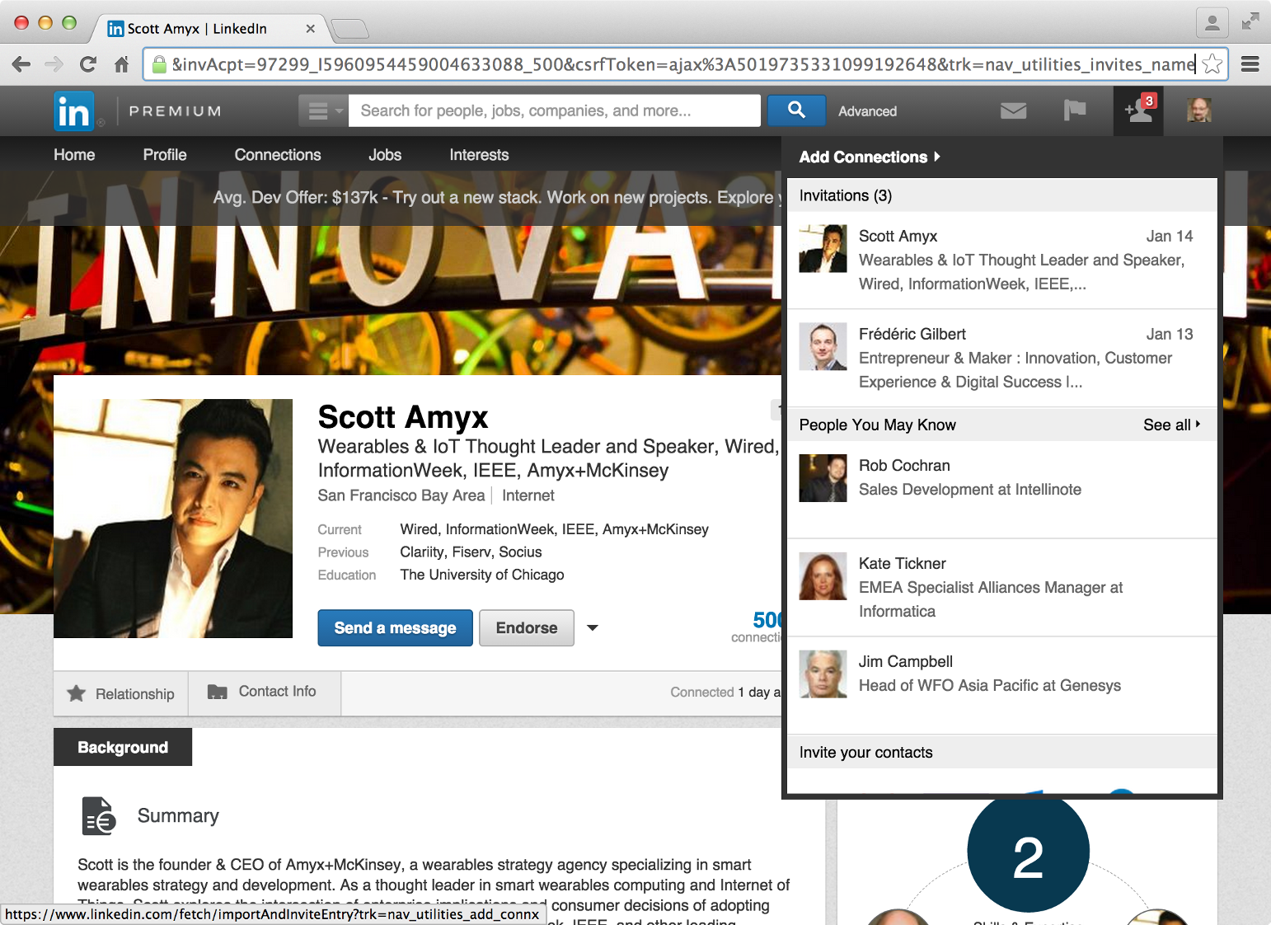The image size is (1271, 925).
Task: Click Scott Amyx invitation thumbnail
Action: [x=823, y=248]
